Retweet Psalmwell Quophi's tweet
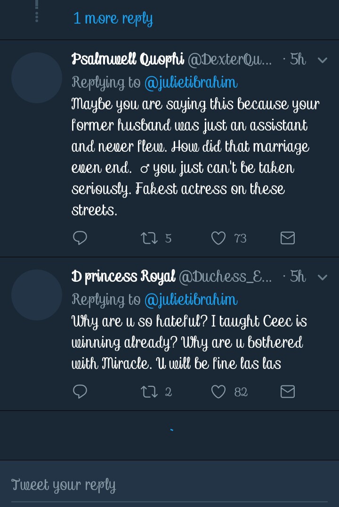The image size is (339, 507). (149, 238)
